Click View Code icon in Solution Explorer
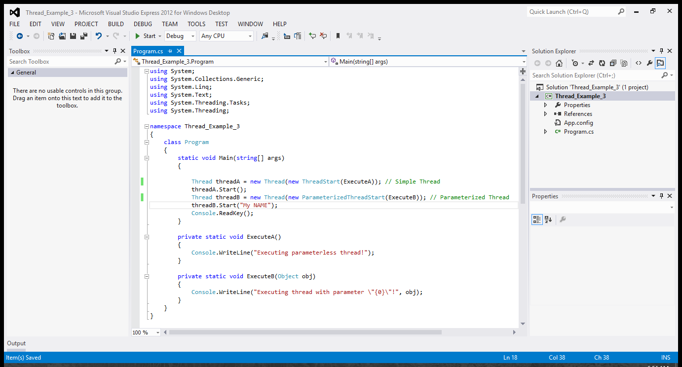This screenshot has height=367, width=682. pyautogui.click(x=639, y=63)
